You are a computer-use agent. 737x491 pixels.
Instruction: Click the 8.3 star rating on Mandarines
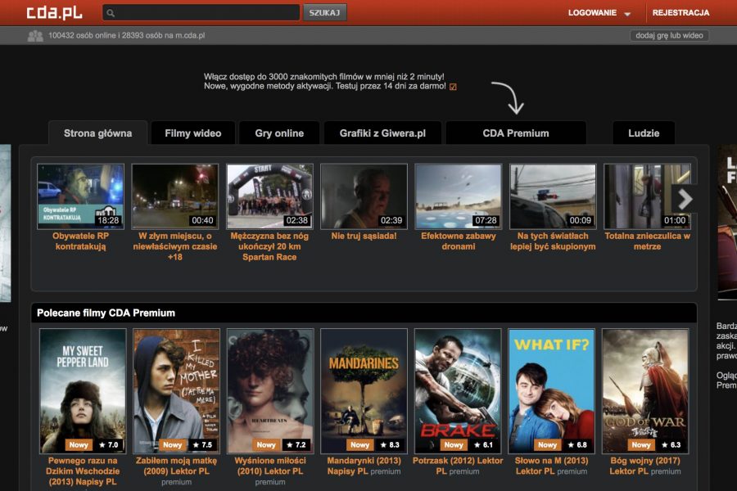pyautogui.click(x=390, y=444)
